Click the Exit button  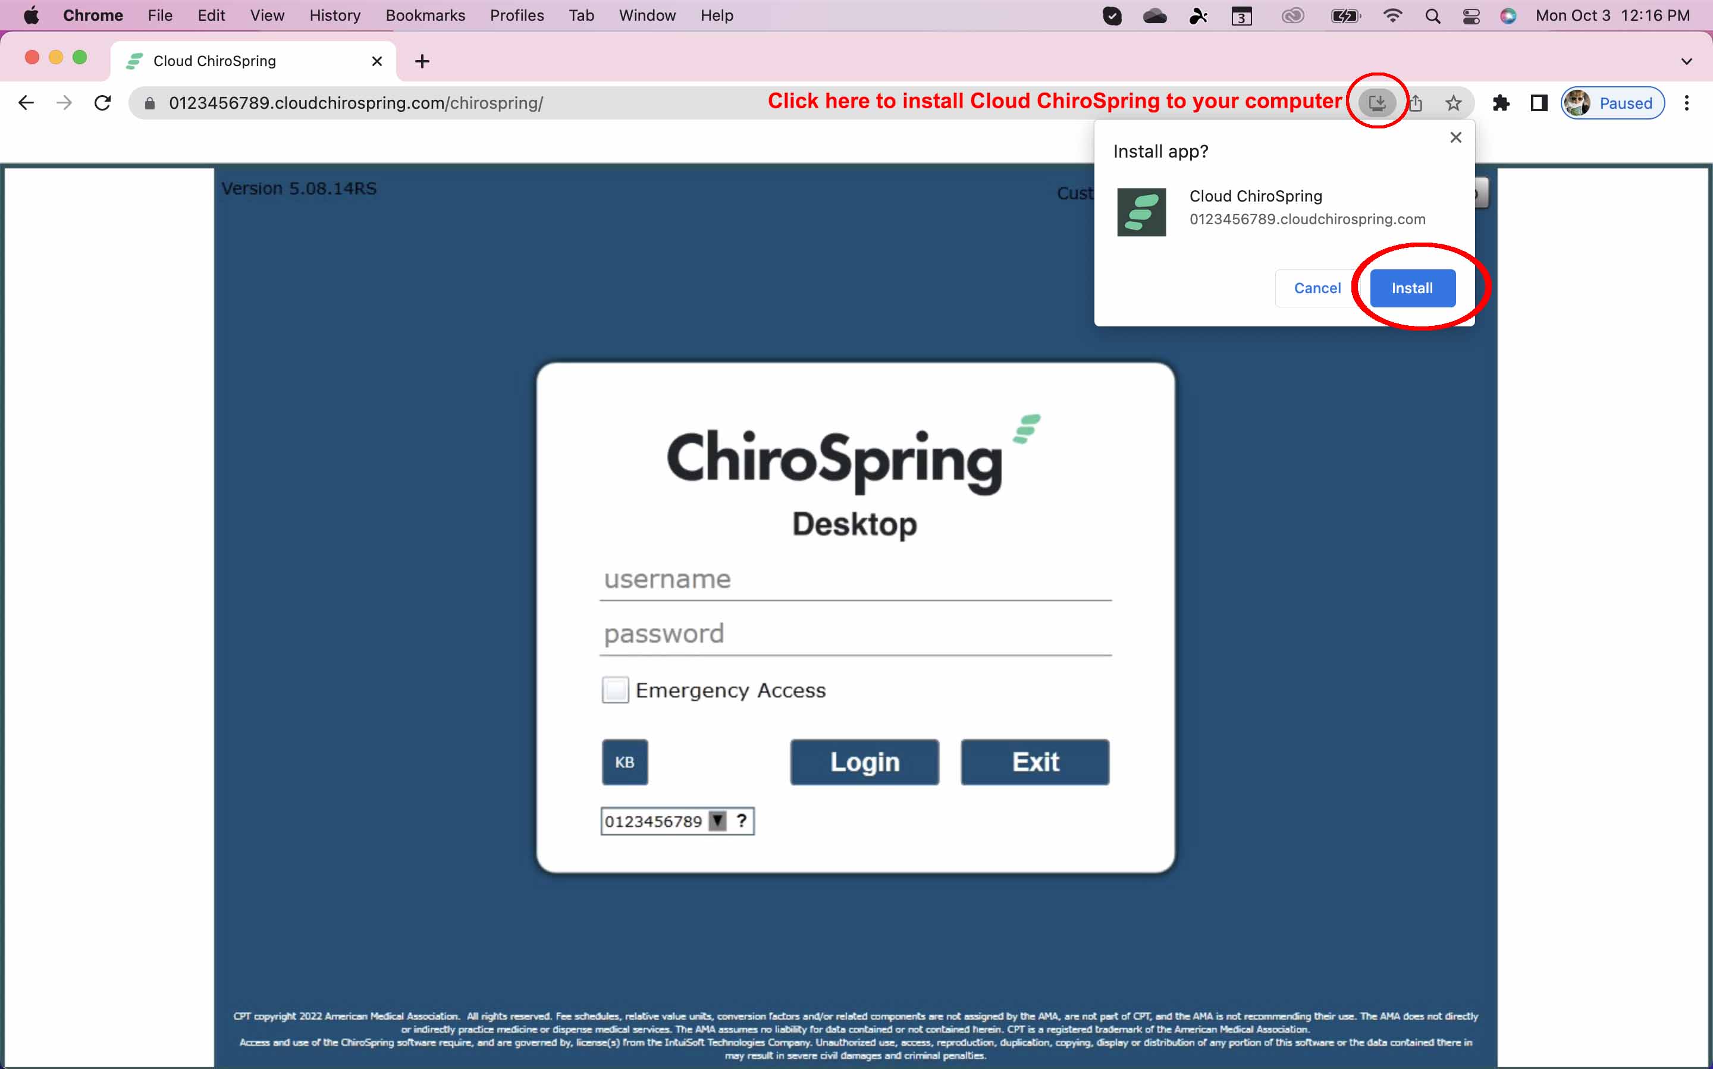click(1035, 762)
